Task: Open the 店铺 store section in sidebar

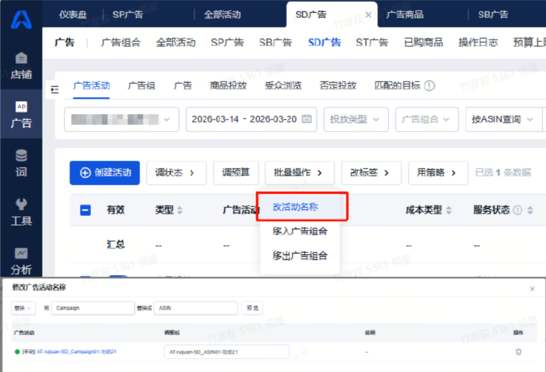Action: (x=21, y=66)
